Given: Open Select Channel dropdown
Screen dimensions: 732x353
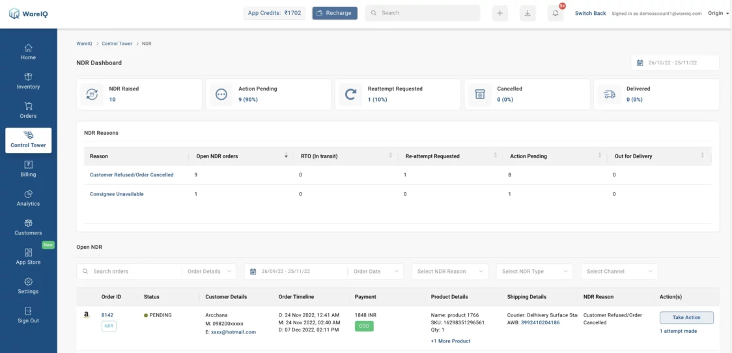Looking at the screenshot, I should coord(619,272).
